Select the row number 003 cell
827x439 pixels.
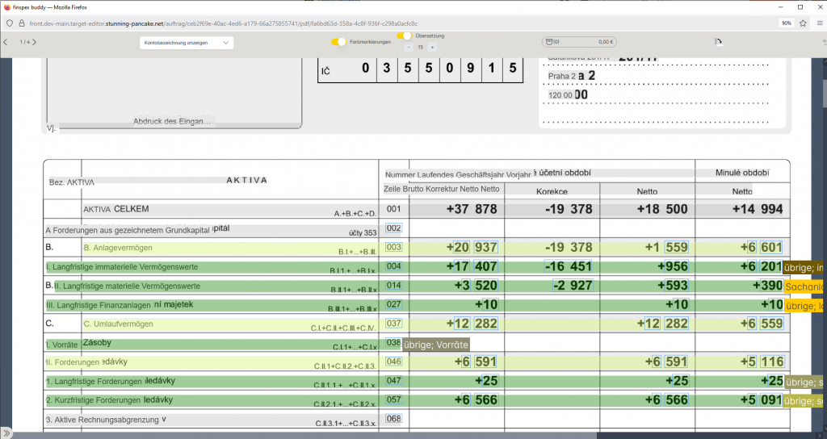394,247
